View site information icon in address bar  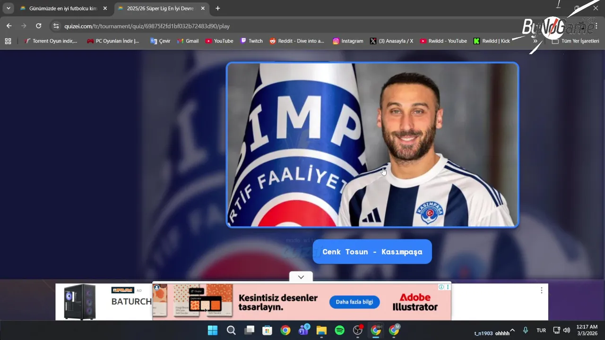tap(56, 26)
